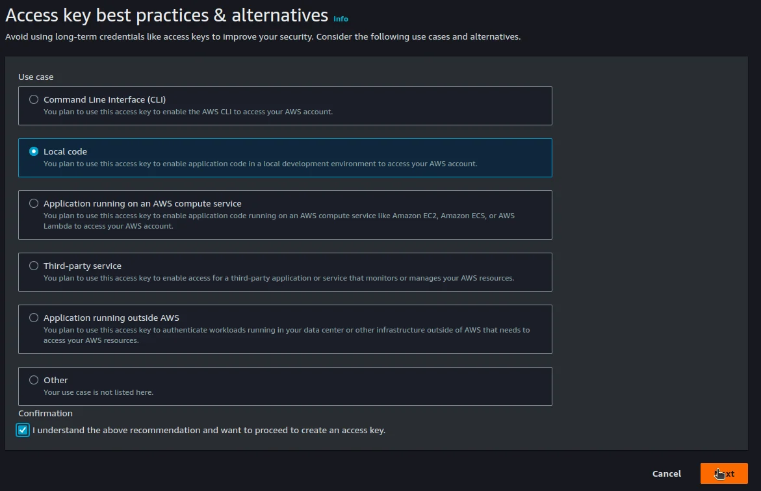The height and width of the screenshot is (491, 761).
Task: Click the AWS CLI access description text
Action: (188, 112)
